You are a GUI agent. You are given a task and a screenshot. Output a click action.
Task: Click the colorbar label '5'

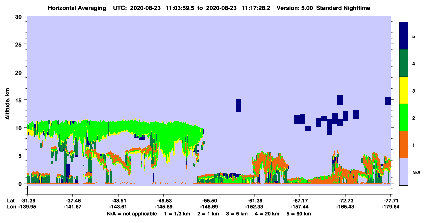(414, 36)
